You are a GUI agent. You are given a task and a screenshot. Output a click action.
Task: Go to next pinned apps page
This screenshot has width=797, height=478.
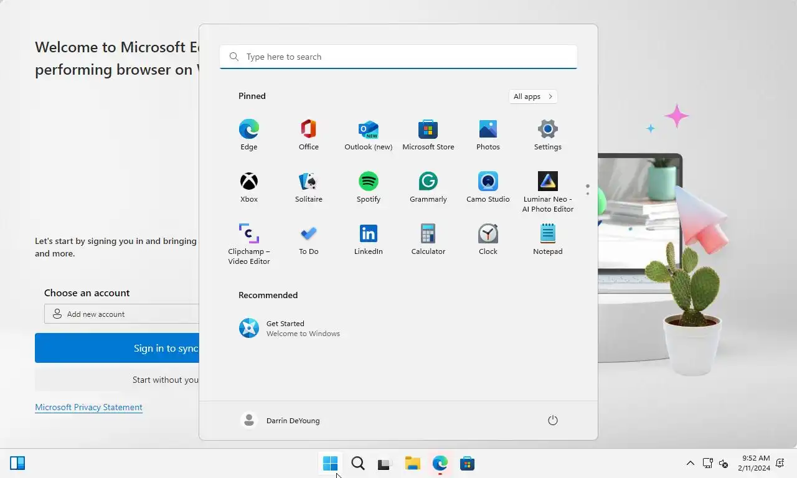coord(587,194)
